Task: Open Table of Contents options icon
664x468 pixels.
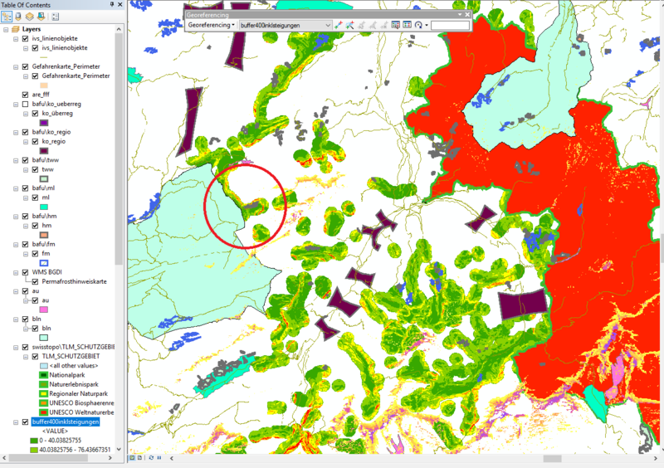Action: pos(56,16)
